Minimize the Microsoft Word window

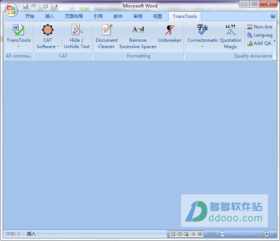point(245,4)
